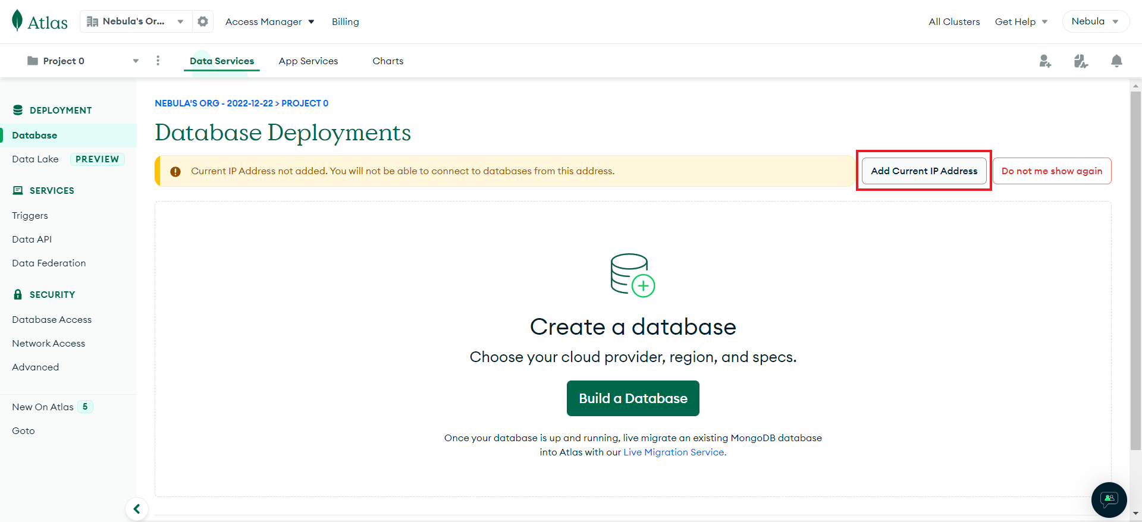Click the scrollbar down arrow
This screenshot has height=522, width=1142.
coord(1135,513)
